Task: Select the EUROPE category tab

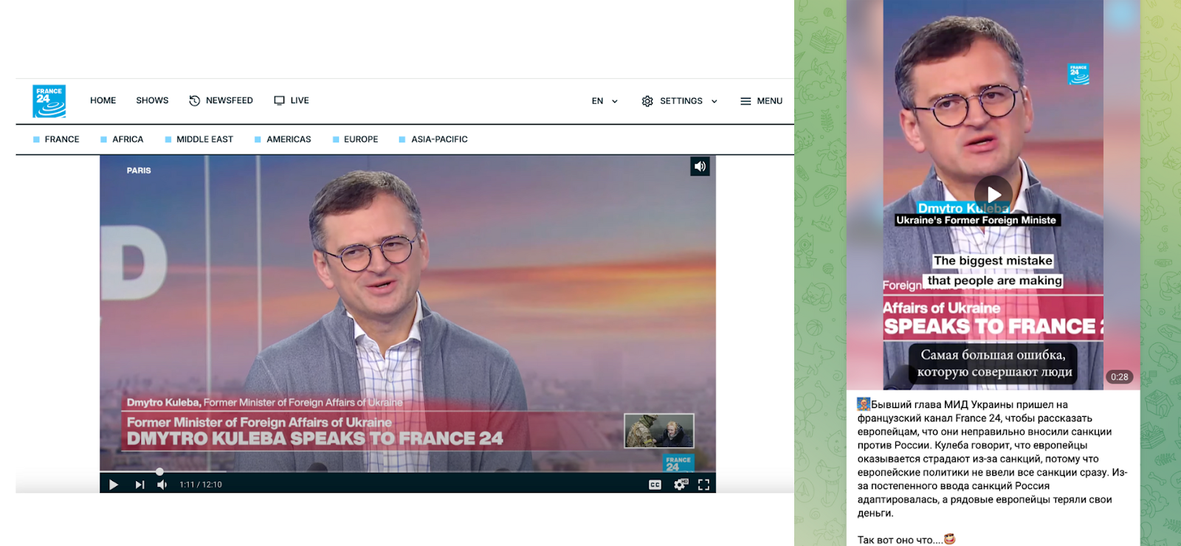Action: (x=355, y=139)
